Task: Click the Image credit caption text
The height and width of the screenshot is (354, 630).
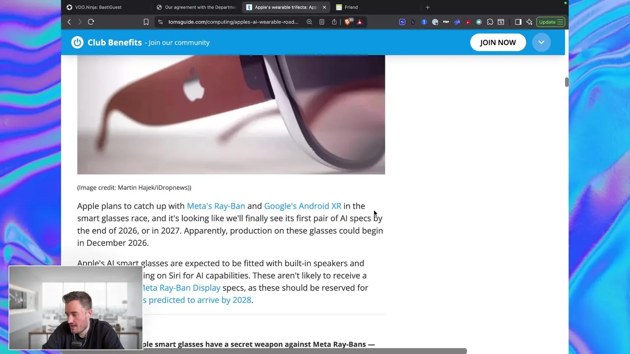Action: click(134, 187)
